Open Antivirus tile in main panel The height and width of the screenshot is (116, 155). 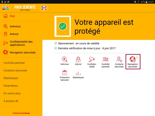(64, 61)
